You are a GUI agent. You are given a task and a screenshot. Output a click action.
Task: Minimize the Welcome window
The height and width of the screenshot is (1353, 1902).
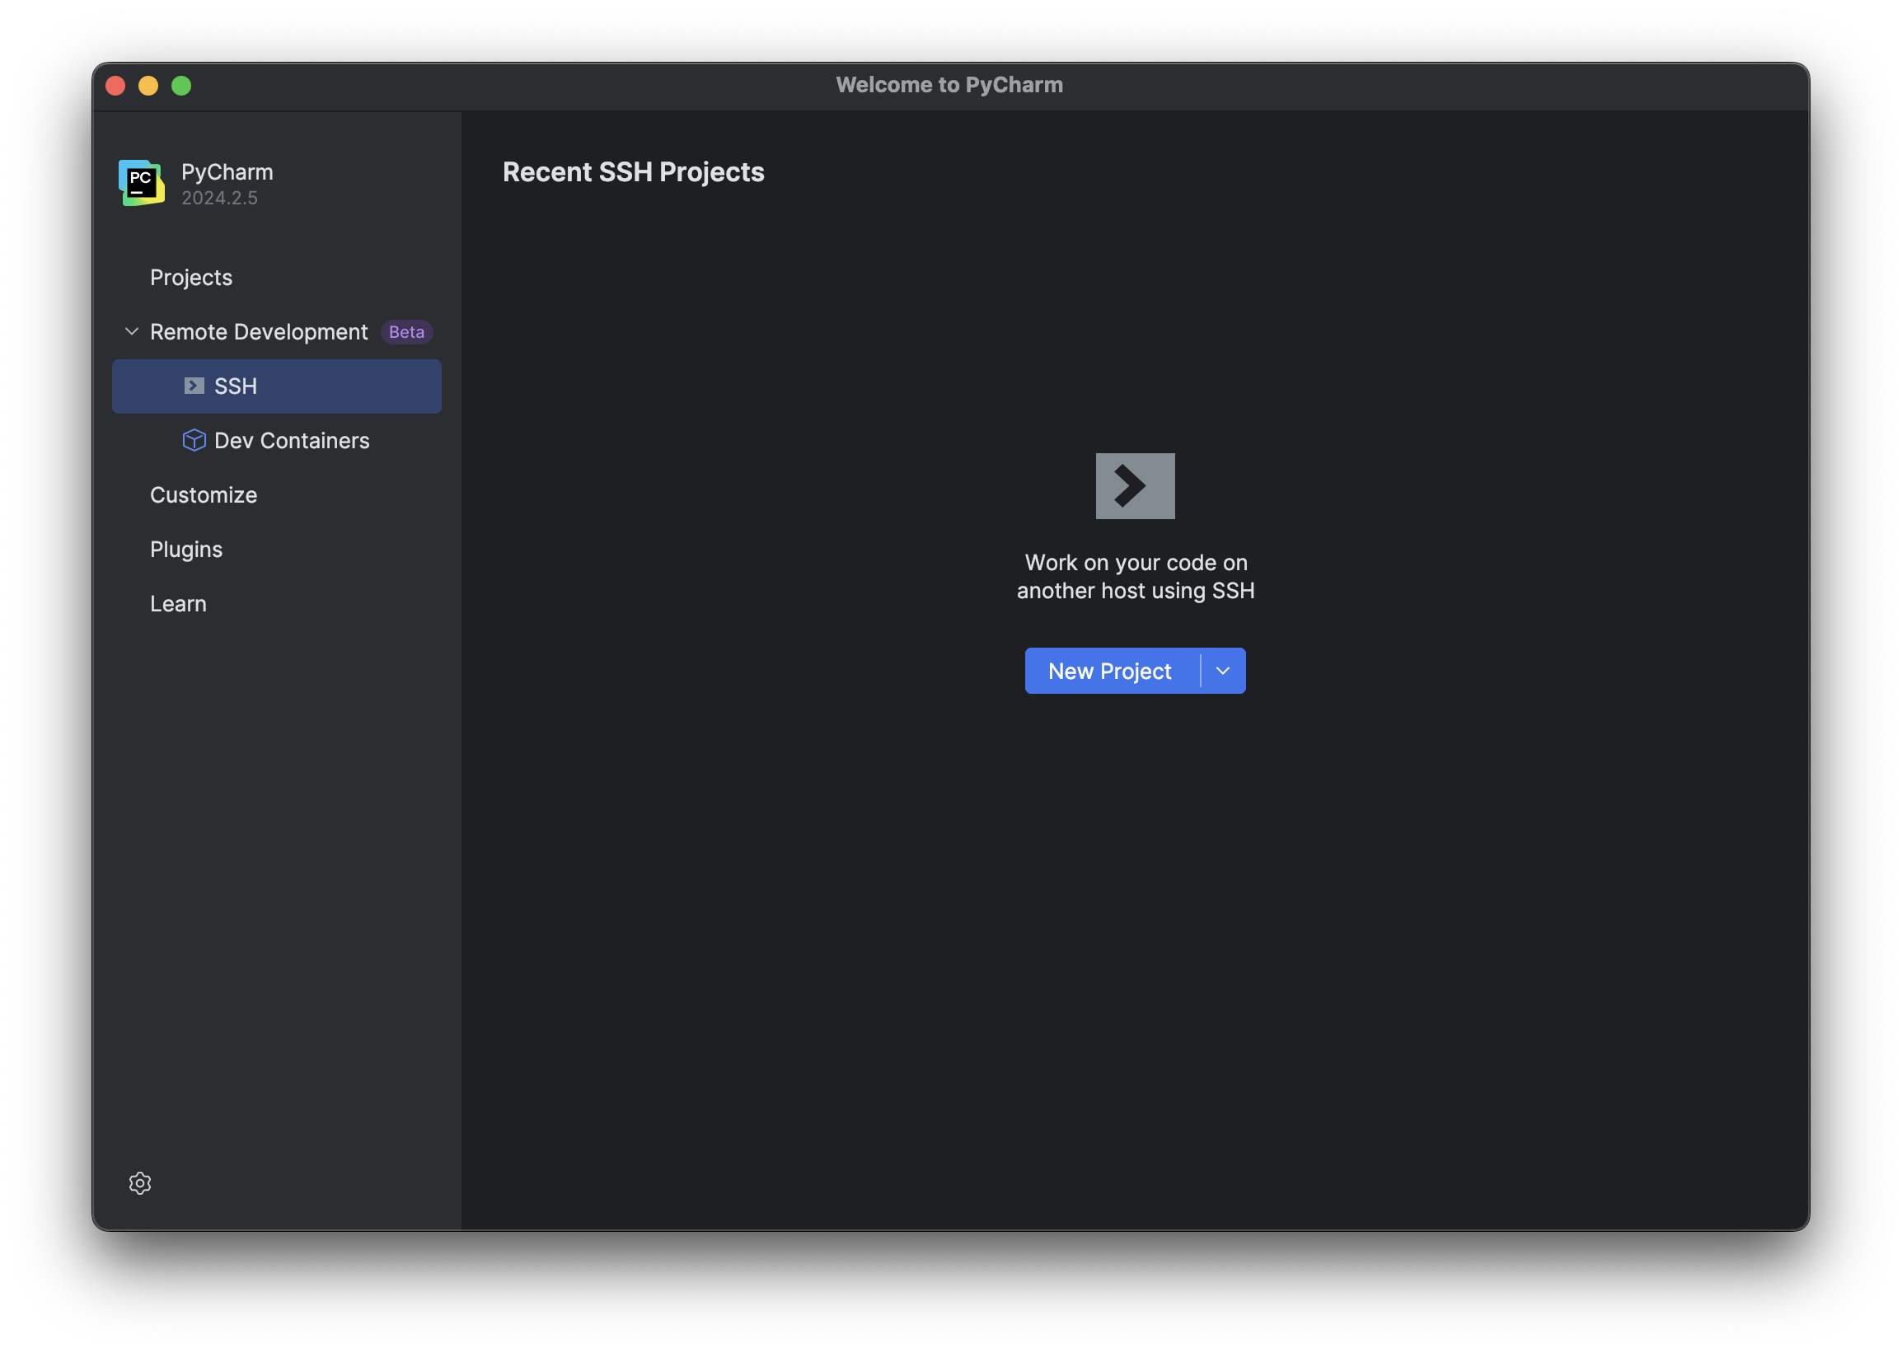(x=148, y=85)
